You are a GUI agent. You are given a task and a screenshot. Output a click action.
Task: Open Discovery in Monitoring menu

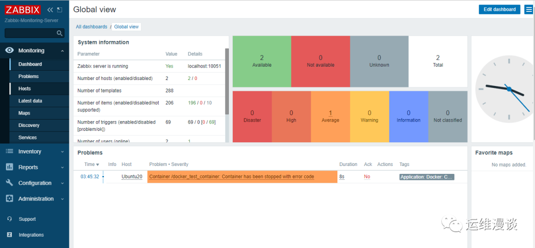click(x=39, y=125)
